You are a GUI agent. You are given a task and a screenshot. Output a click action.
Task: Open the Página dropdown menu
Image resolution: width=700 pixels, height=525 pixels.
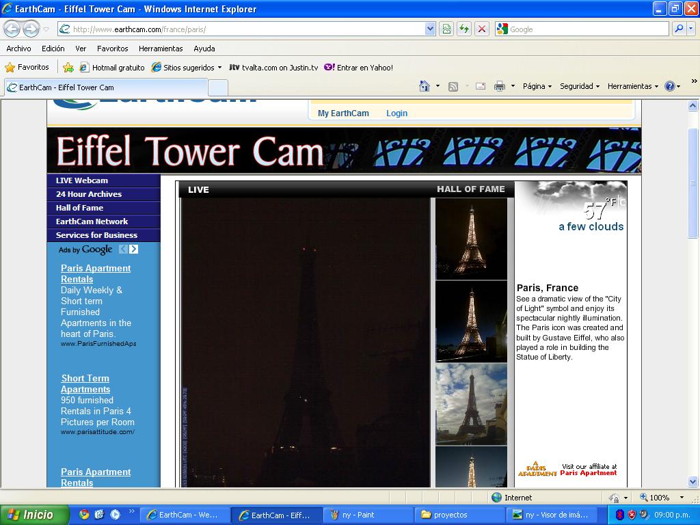pyautogui.click(x=537, y=86)
